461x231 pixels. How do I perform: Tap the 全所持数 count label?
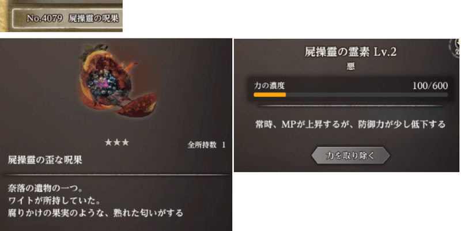tap(206, 145)
